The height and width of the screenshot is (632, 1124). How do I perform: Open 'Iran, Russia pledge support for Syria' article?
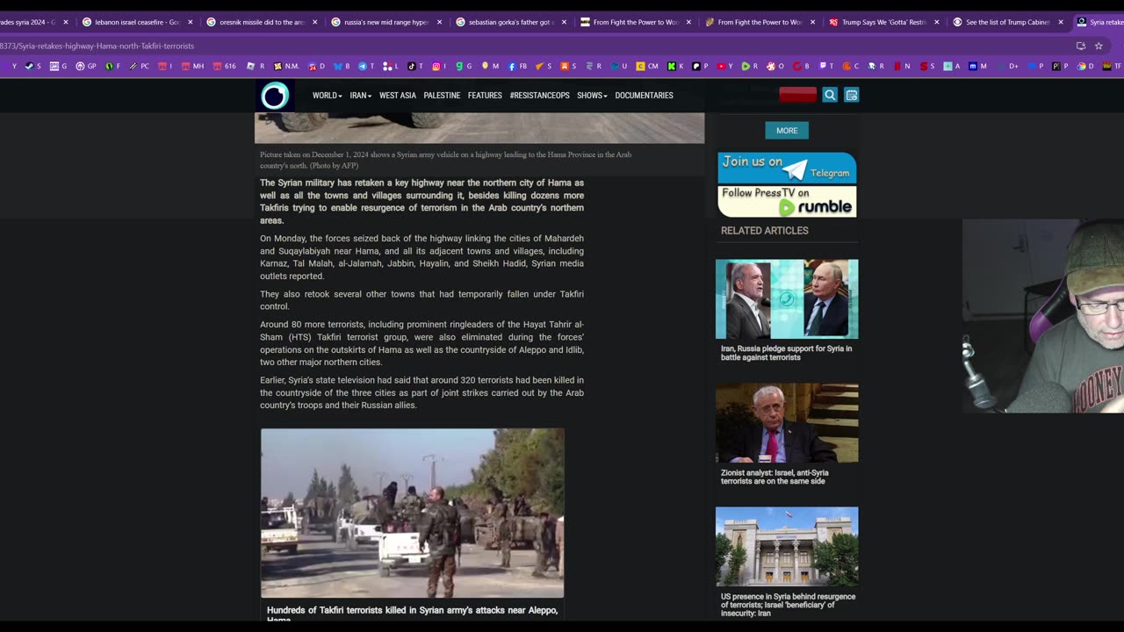tap(787, 353)
